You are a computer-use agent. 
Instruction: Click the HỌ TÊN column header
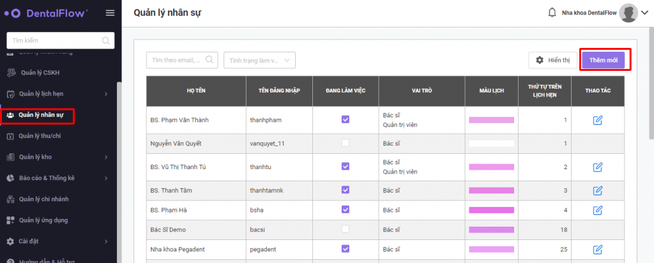196,91
